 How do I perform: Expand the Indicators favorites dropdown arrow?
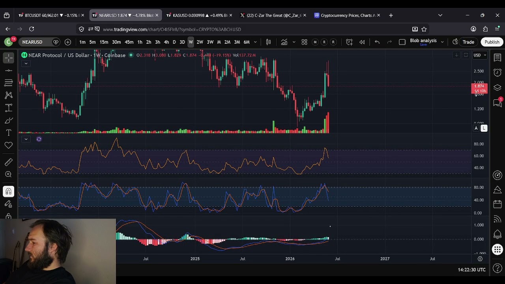click(294, 42)
